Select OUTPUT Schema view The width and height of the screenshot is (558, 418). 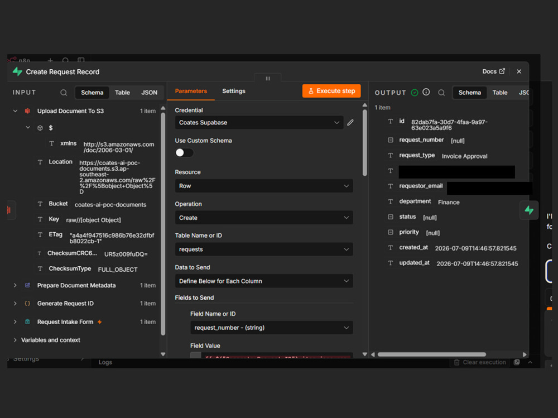(470, 93)
